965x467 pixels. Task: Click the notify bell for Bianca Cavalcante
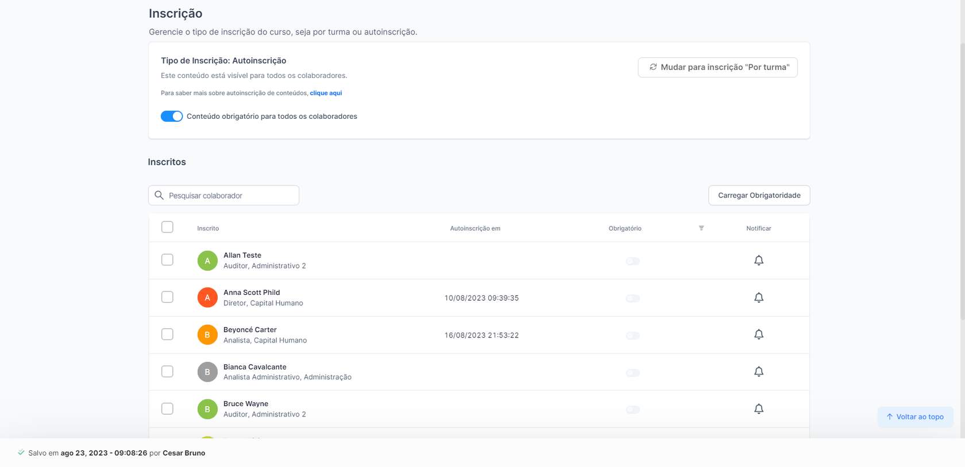click(x=758, y=372)
